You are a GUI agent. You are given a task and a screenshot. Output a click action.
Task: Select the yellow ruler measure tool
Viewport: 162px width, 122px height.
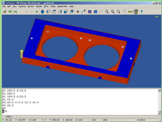[130, 12]
